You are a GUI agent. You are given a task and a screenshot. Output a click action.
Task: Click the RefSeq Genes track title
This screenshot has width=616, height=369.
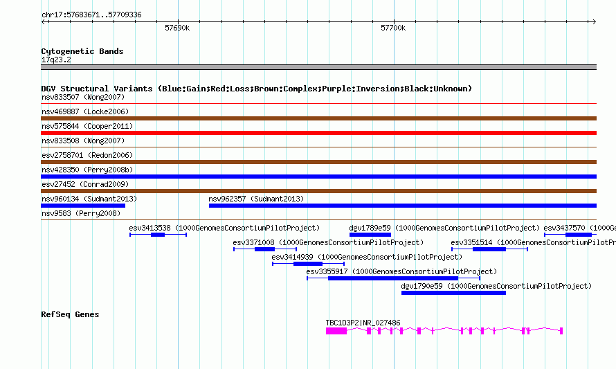[70, 314]
